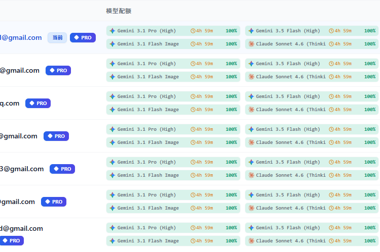This screenshot has width=380, height=252.
Task: Click Claude Sonnet 4.6 label in d@gmail.com row
Action: tap(291, 241)
